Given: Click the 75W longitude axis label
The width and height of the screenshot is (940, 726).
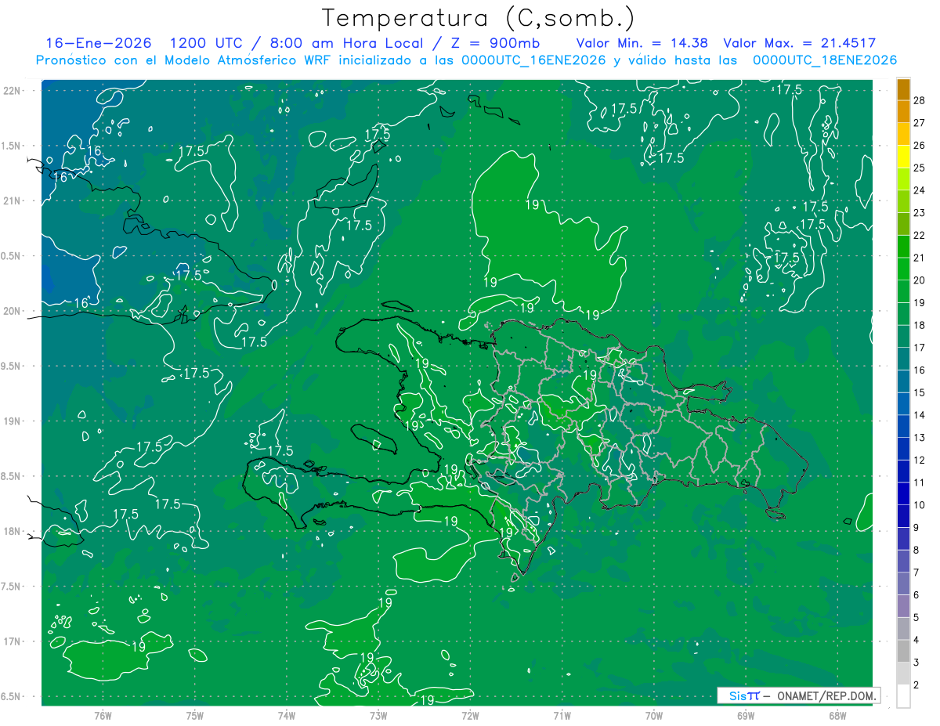Looking at the screenshot, I should [195, 715].
